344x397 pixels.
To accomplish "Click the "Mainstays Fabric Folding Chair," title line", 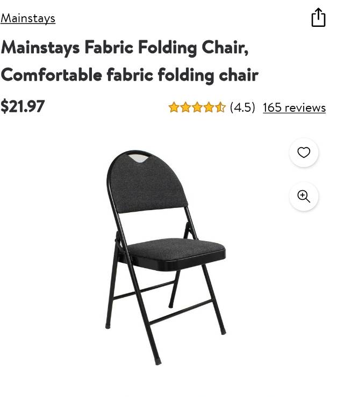I will click(125, 48).
